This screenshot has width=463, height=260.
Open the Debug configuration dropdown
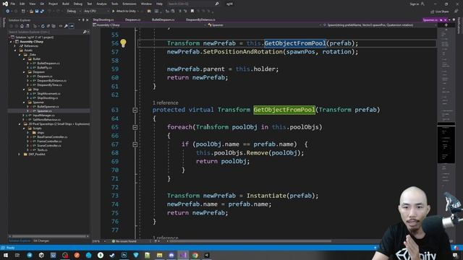pyautogui.click(x=73, y=12)
